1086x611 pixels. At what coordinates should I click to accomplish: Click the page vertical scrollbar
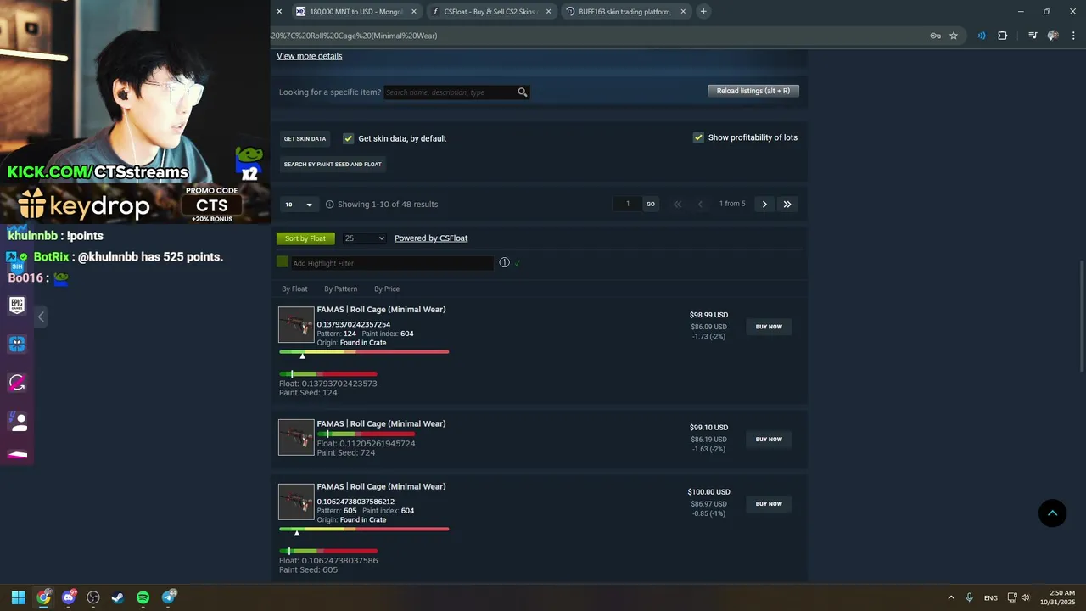coord(1081,316)
